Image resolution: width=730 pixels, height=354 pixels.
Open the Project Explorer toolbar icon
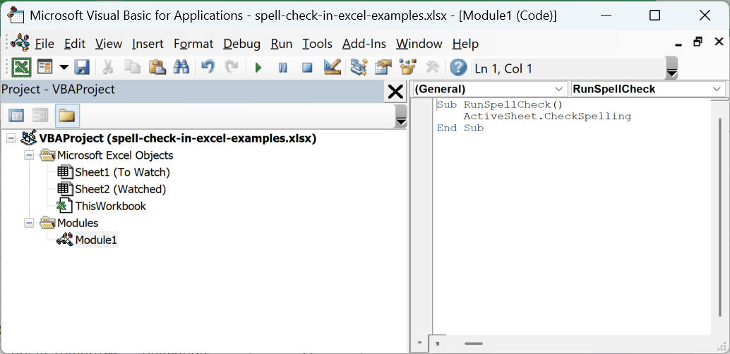(359, 68)
